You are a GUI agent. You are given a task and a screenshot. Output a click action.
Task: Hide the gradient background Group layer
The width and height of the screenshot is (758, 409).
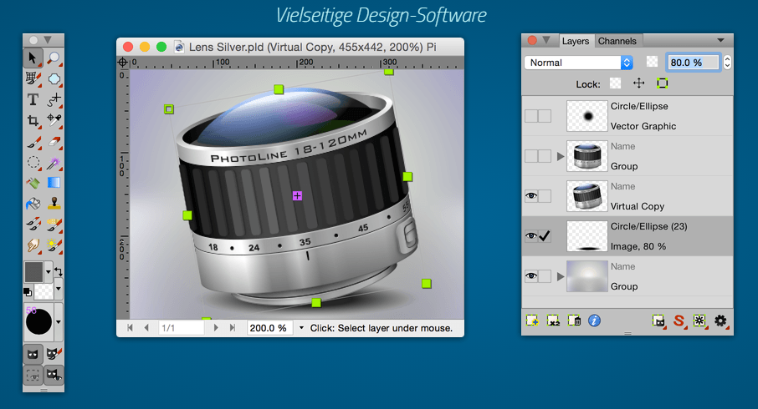tap(531, 276)
